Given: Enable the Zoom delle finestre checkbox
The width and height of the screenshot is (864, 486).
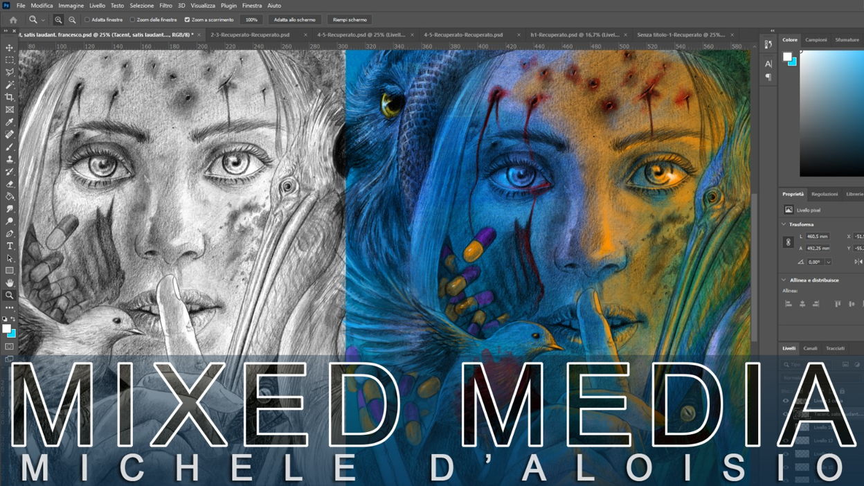Looking at the screenshot, I should point(132,20).
